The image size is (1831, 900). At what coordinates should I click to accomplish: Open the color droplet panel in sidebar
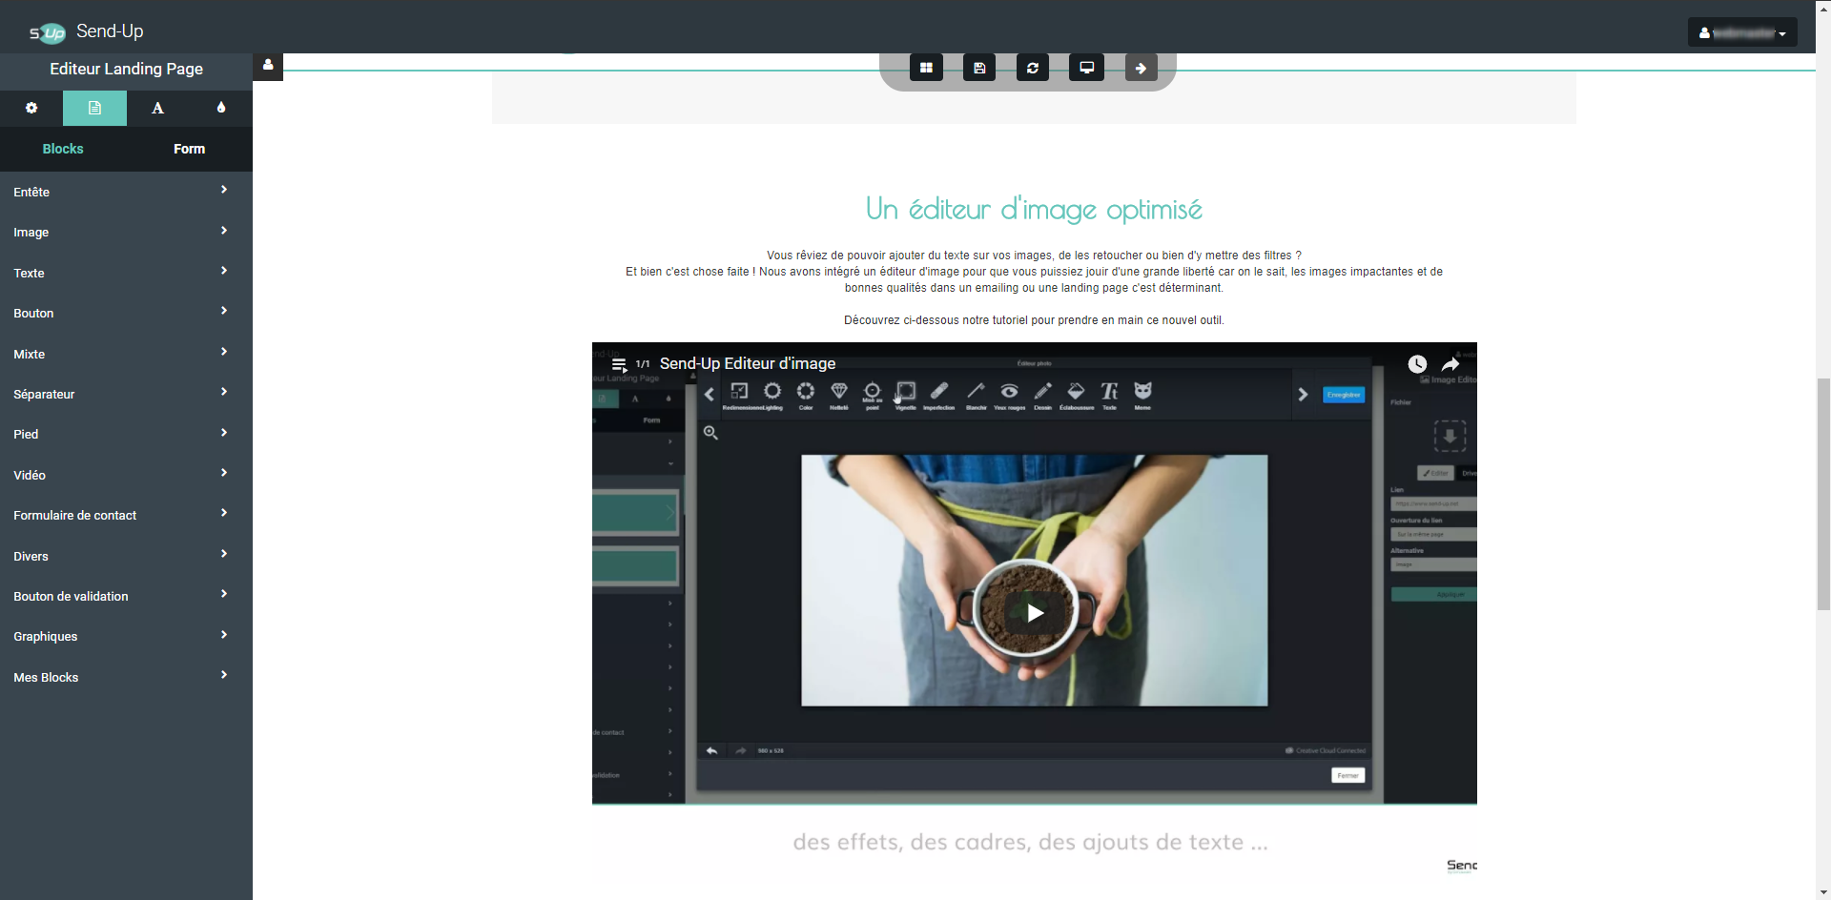point(221,108)
